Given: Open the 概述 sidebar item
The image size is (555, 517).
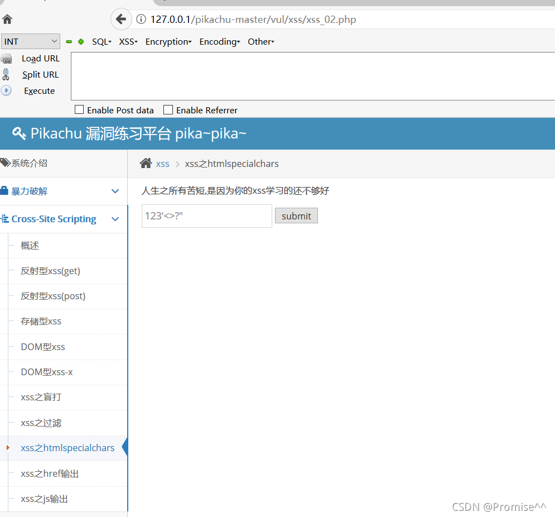Looking at the screenshot, I should (x=30, y=246).
